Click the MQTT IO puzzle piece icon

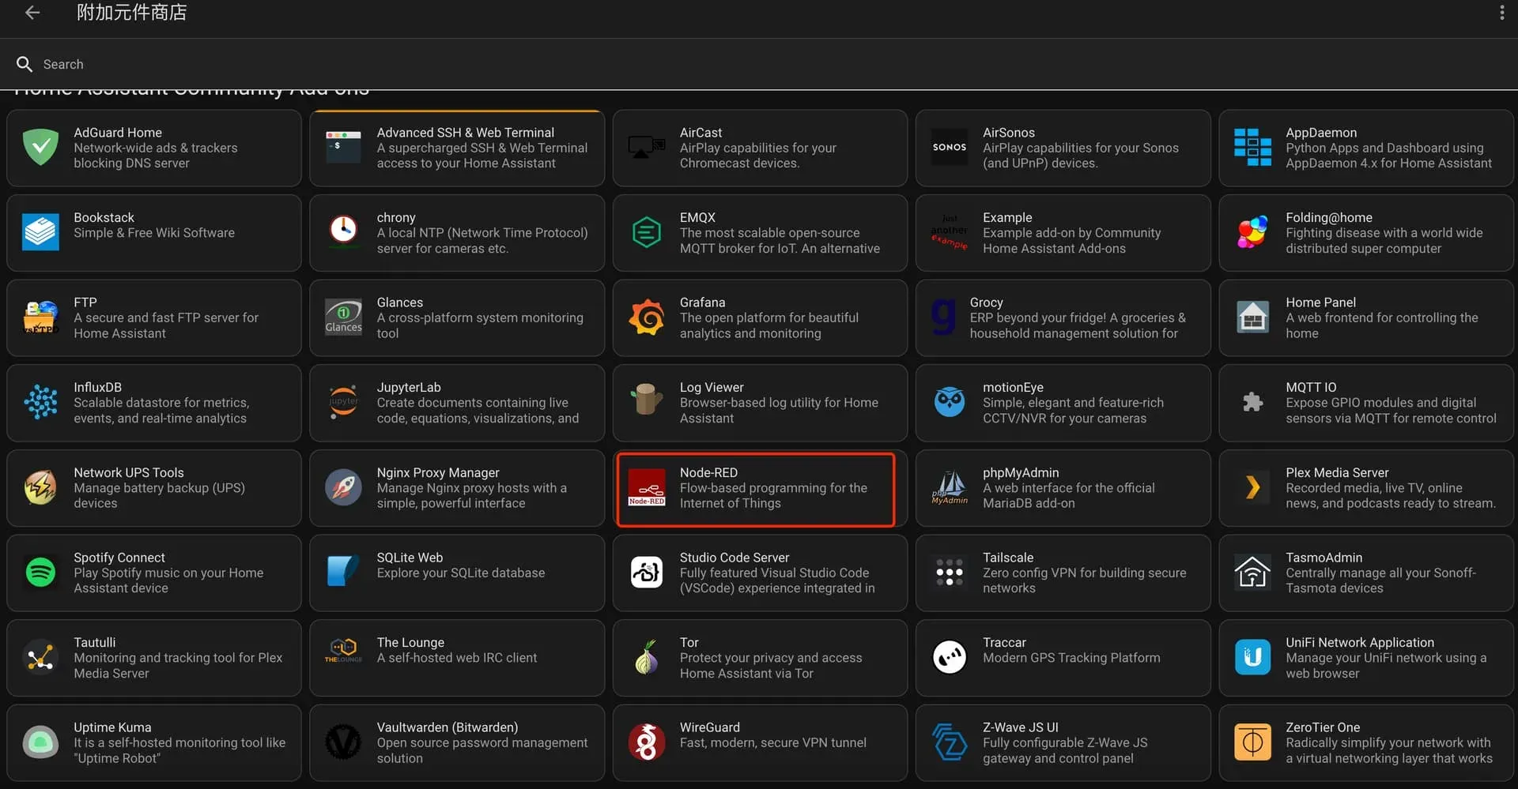pos(1252,402)
